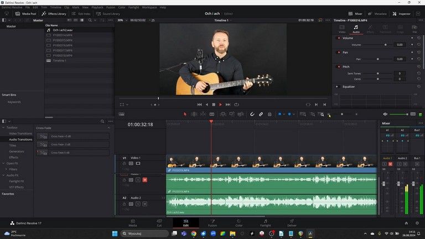Enable the Equalizer toggle in Inspector
Viewport: 425px width, 239px height.
click(337, 86)
